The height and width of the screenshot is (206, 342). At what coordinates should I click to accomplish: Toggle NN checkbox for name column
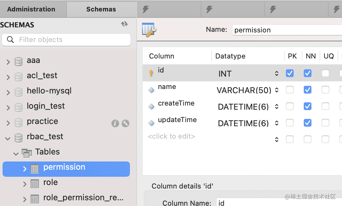308,90
